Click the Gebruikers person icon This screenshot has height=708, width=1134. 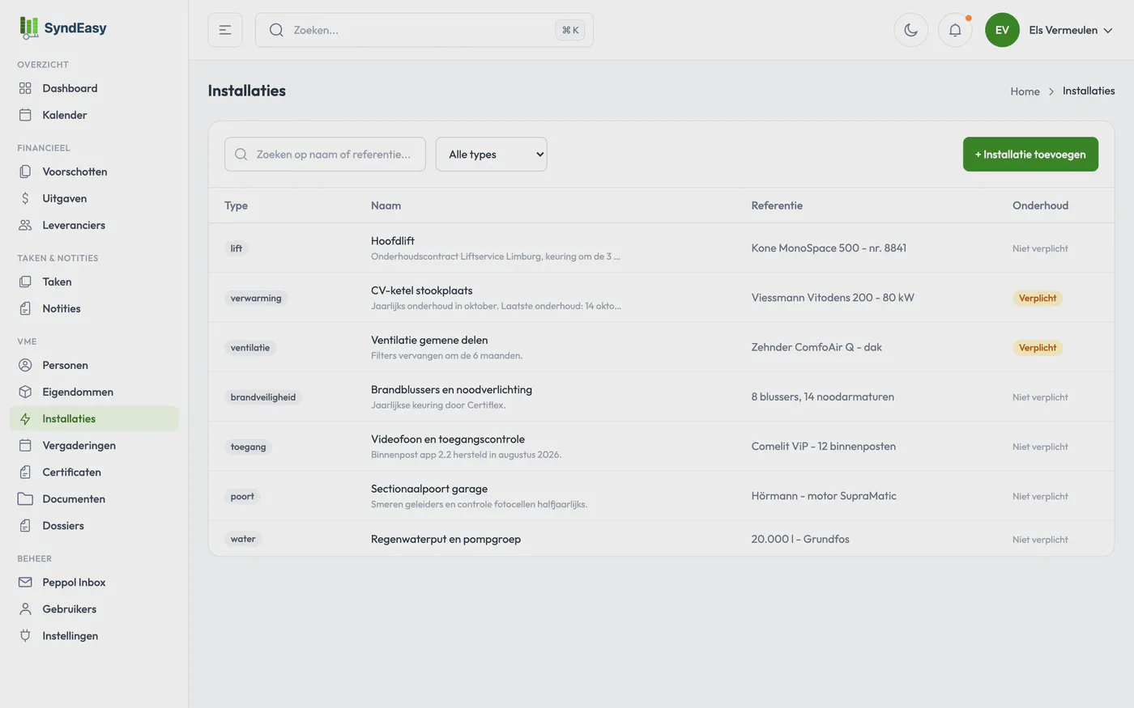pyautogui.click(x=25, y=608)
